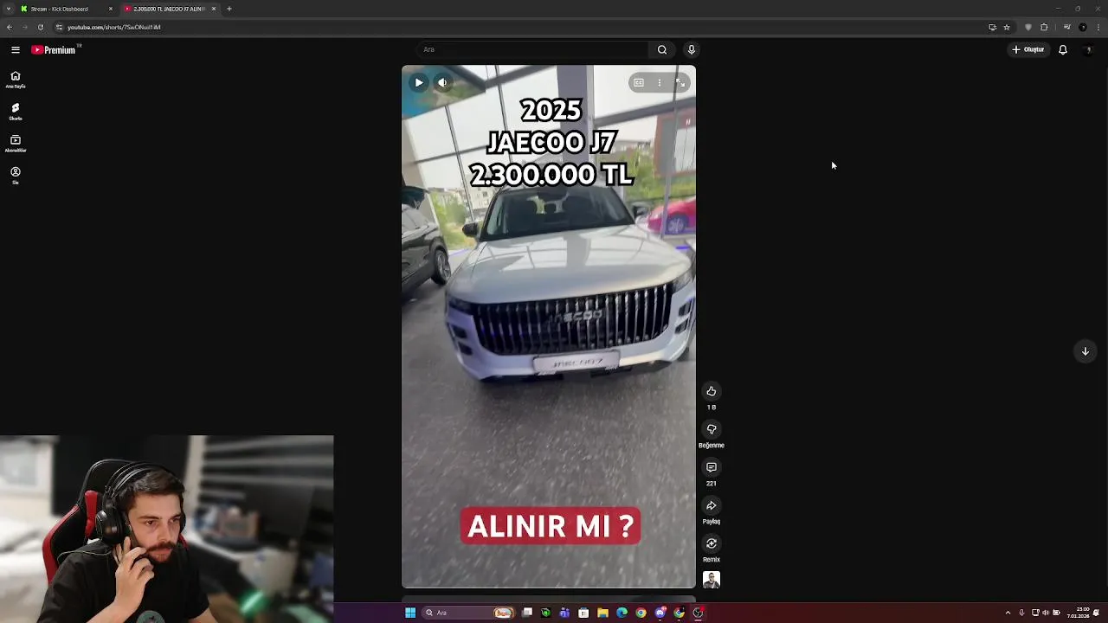1108x623 pixels.
Task: Open Microsoft Teams from the taskbar
Action: point(564,613)
